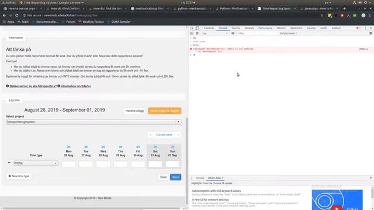Image resolution: width=374 pixels, height=210 pixels.
Task: Click the WORK hours input for Fri 30 Aug
Action: pos(138,164)
